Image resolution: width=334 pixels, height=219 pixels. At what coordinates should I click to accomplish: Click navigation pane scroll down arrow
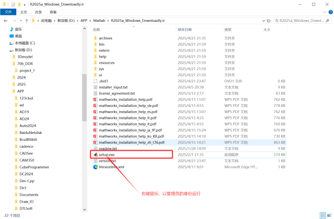click(84, 210)
